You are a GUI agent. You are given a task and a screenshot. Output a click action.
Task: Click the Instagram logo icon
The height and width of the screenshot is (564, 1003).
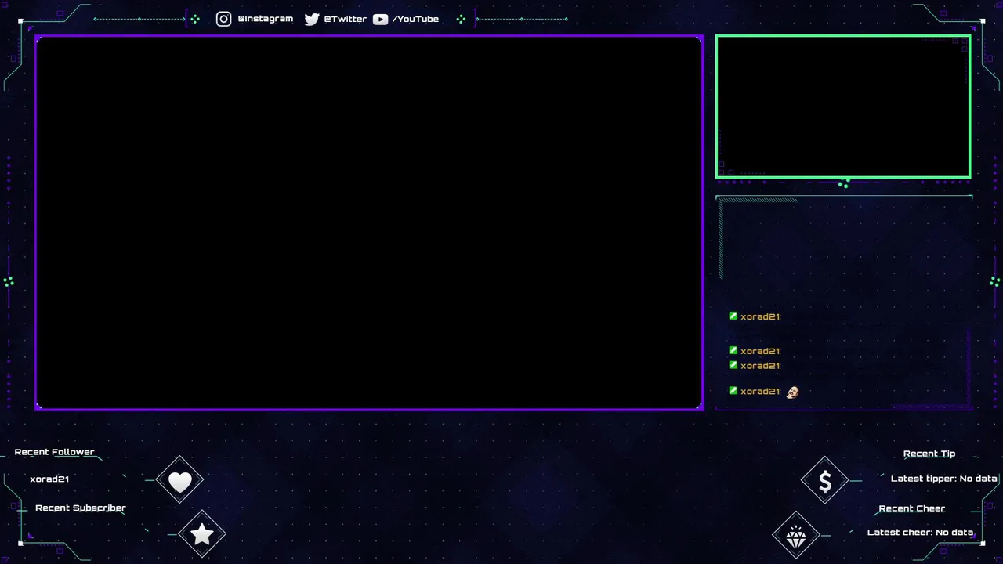224,19
